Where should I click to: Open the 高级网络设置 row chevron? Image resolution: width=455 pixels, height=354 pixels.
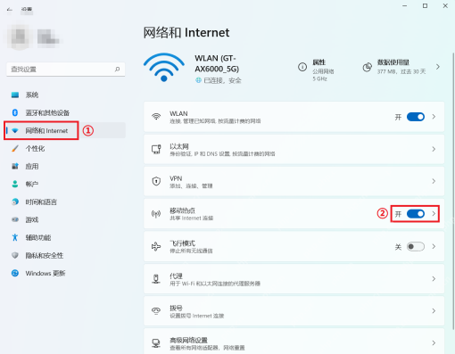coord(434,343)
